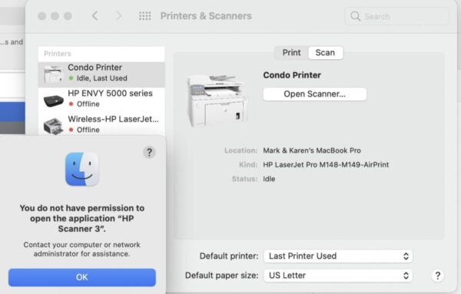Open help in the permission dialog
This screenshot has height=294, width=461.
point(149,152)
